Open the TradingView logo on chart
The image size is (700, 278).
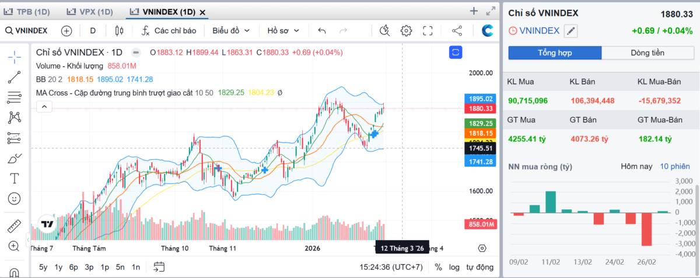point(47,224)
